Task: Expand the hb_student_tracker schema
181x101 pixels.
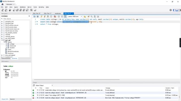Action: point(2,33)
